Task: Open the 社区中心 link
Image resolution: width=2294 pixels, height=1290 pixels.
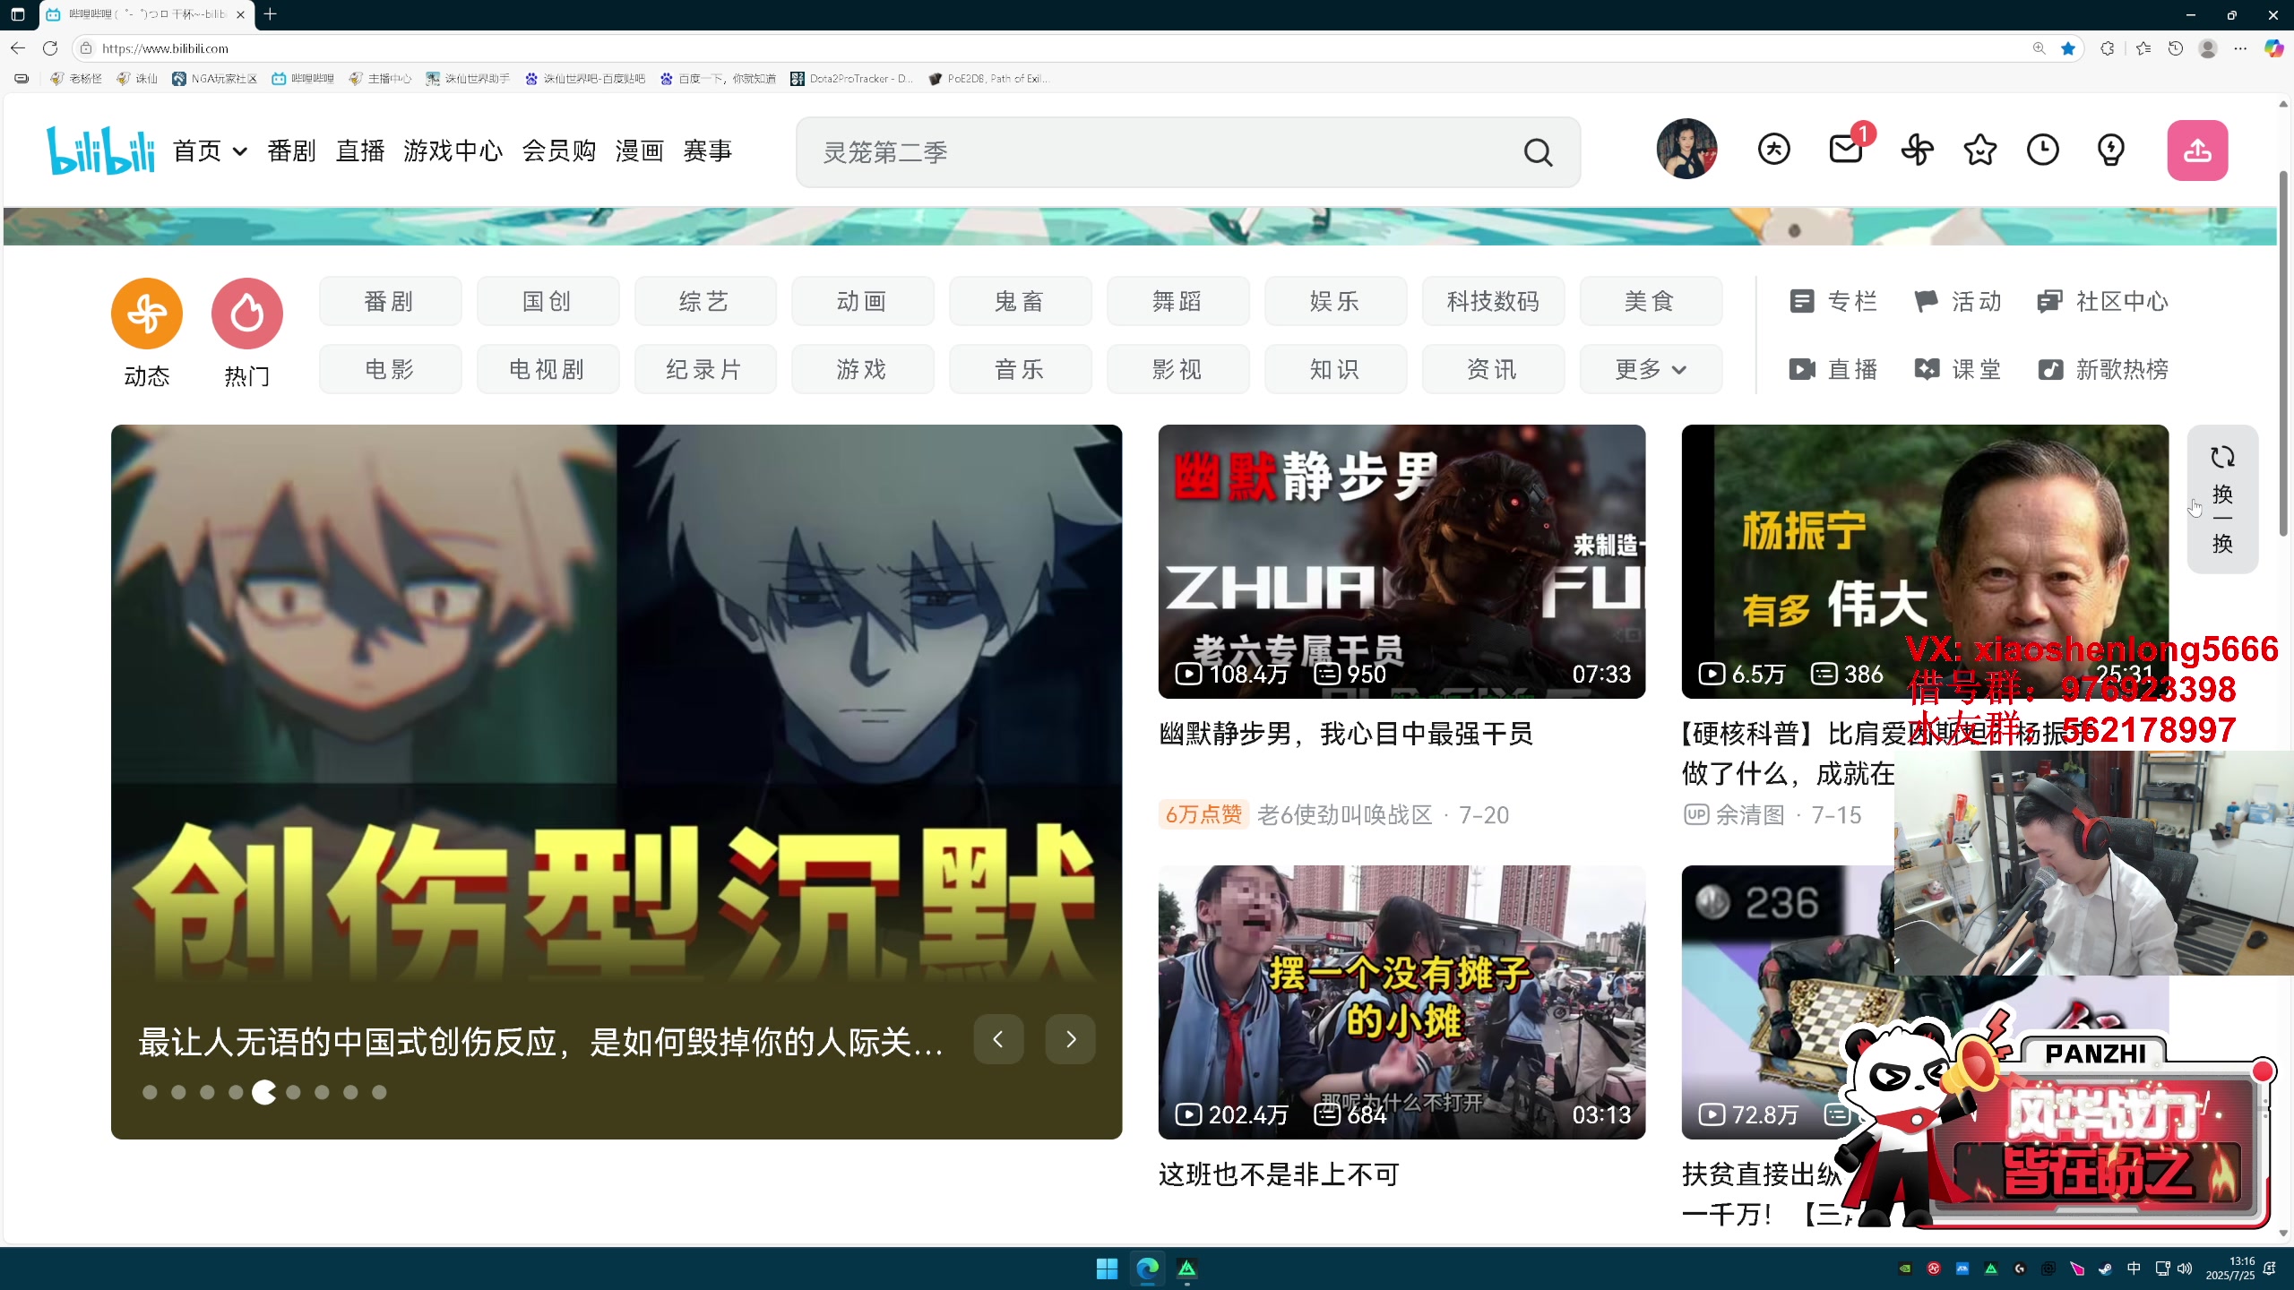Action: 2102,302
